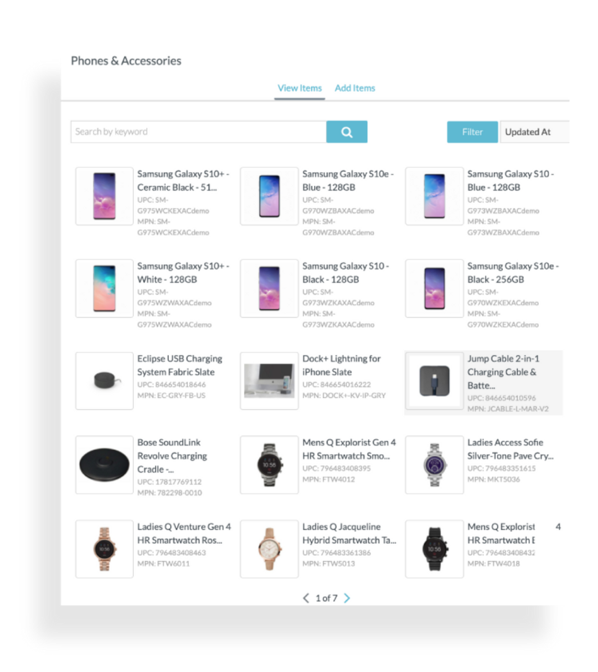This screenshot has height=672, width=598.
Task: Select the View Items tab
Action: [300, 88]
